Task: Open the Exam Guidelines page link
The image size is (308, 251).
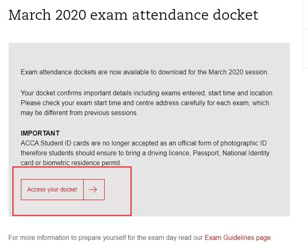Action: coord(237,237)
